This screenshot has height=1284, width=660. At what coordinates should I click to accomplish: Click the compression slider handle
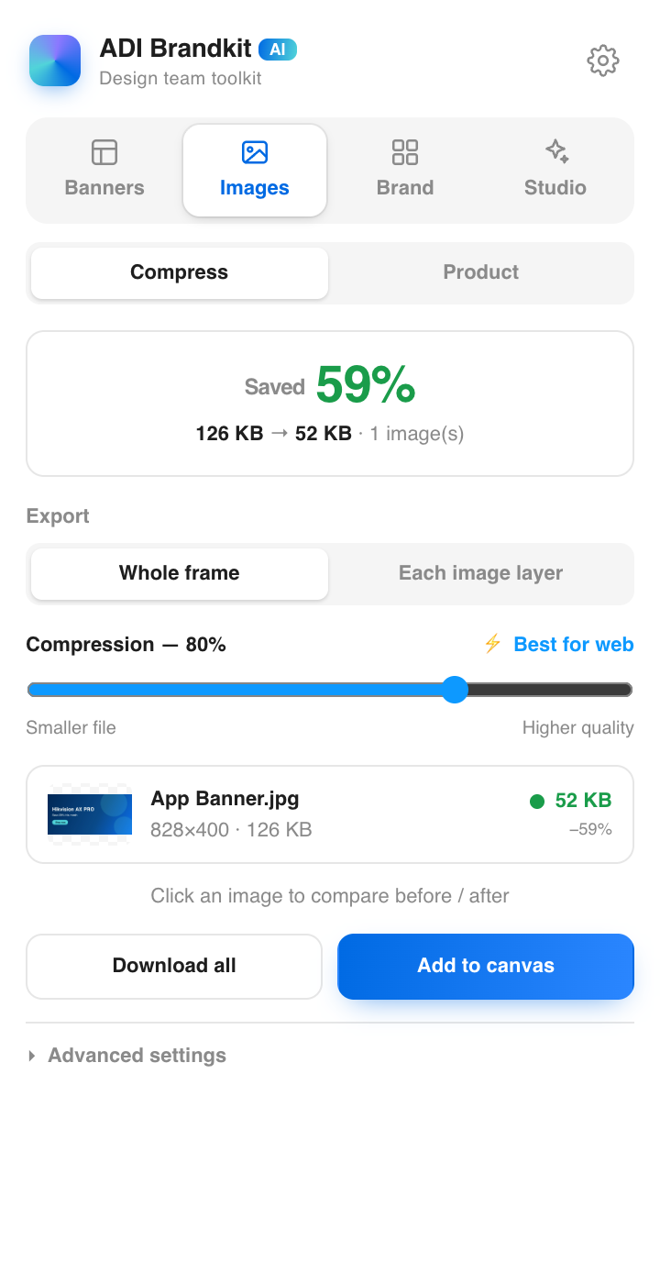click(455, 690)
